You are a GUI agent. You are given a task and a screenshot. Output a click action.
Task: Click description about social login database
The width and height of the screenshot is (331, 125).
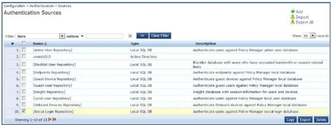[x=245, y=111]
